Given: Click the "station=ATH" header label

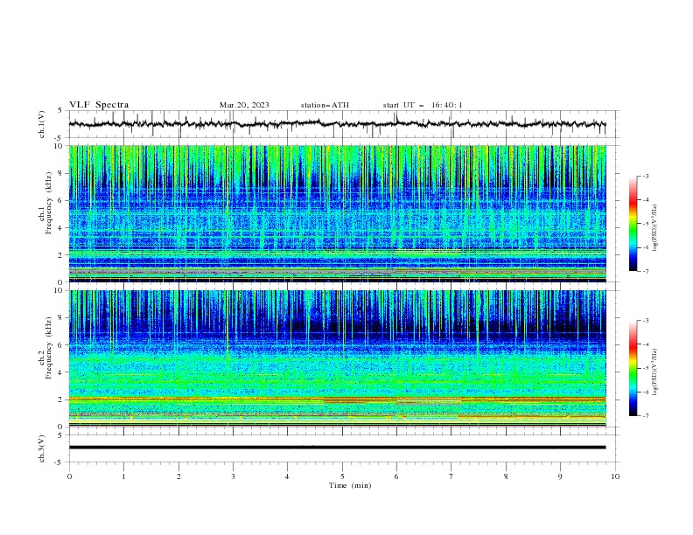Looking at the screenshot, I should point(325,105).
